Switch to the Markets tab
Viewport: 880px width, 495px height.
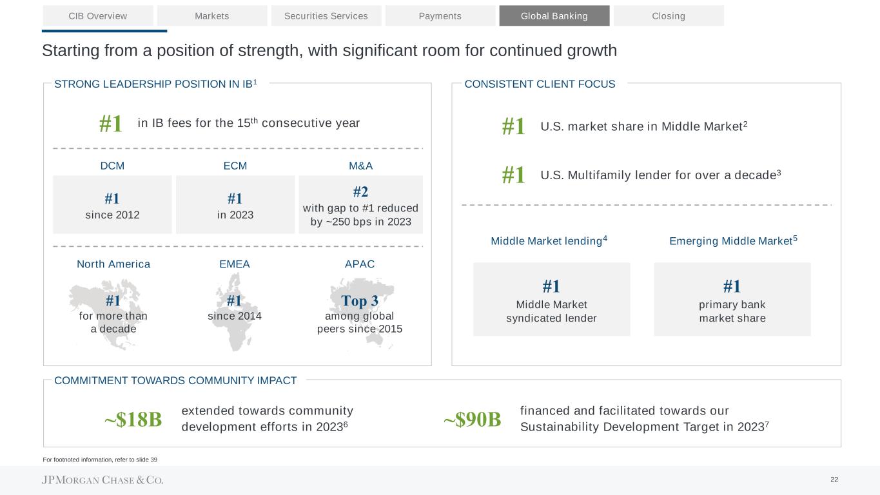tap(212, 16)
